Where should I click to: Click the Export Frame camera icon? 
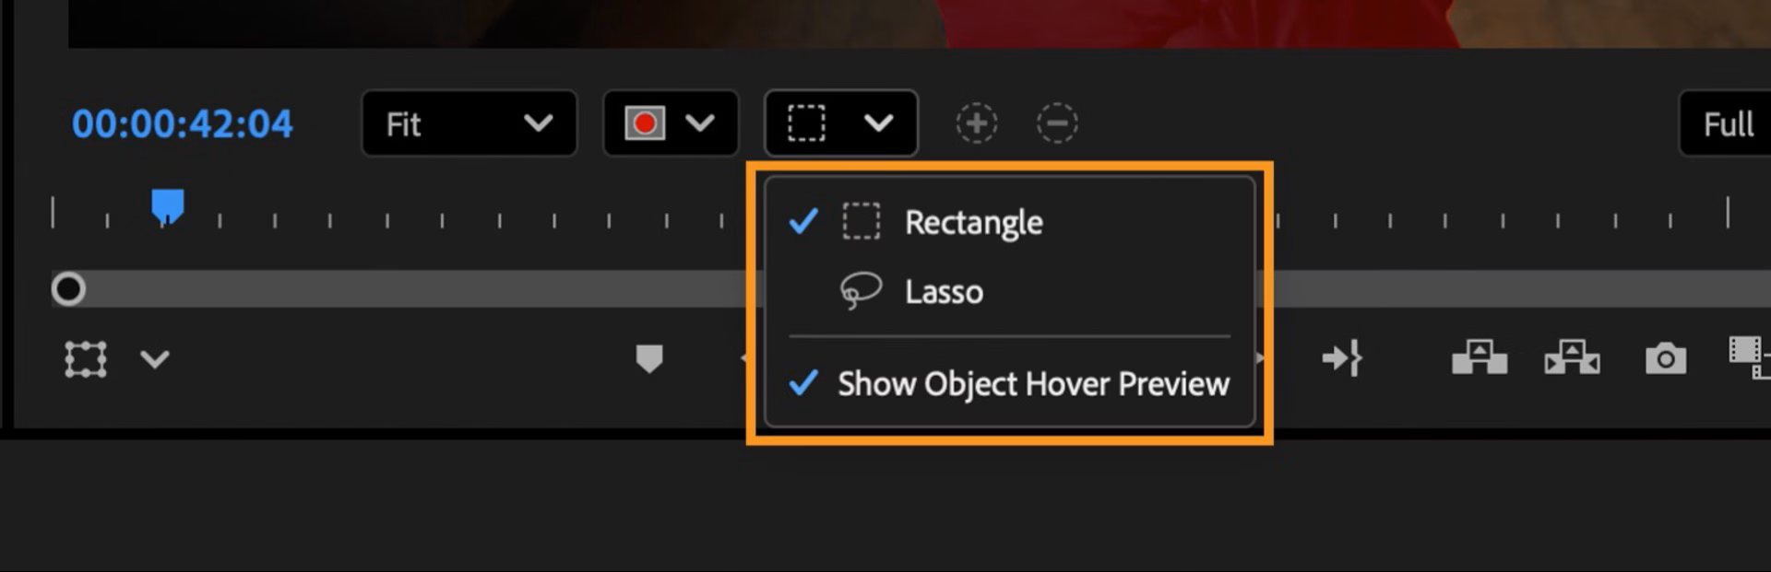(1665, 358)
